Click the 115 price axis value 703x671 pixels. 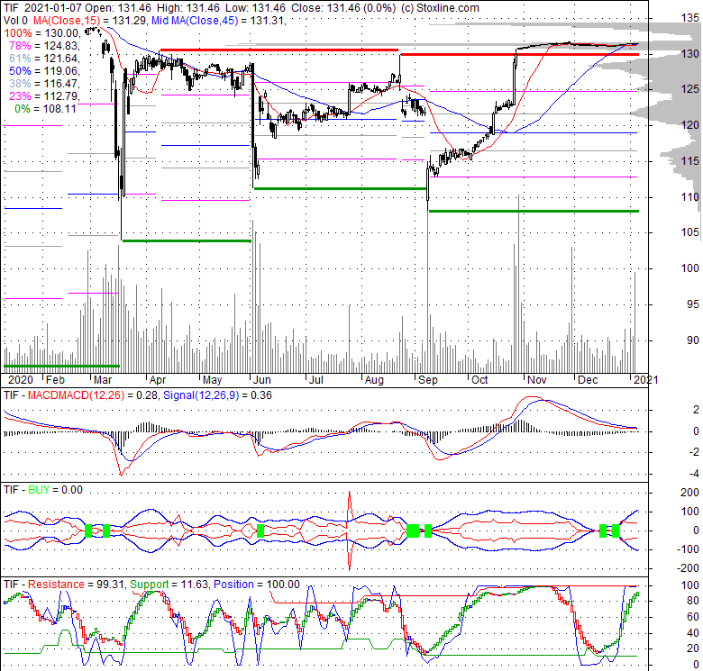(690, 161)
